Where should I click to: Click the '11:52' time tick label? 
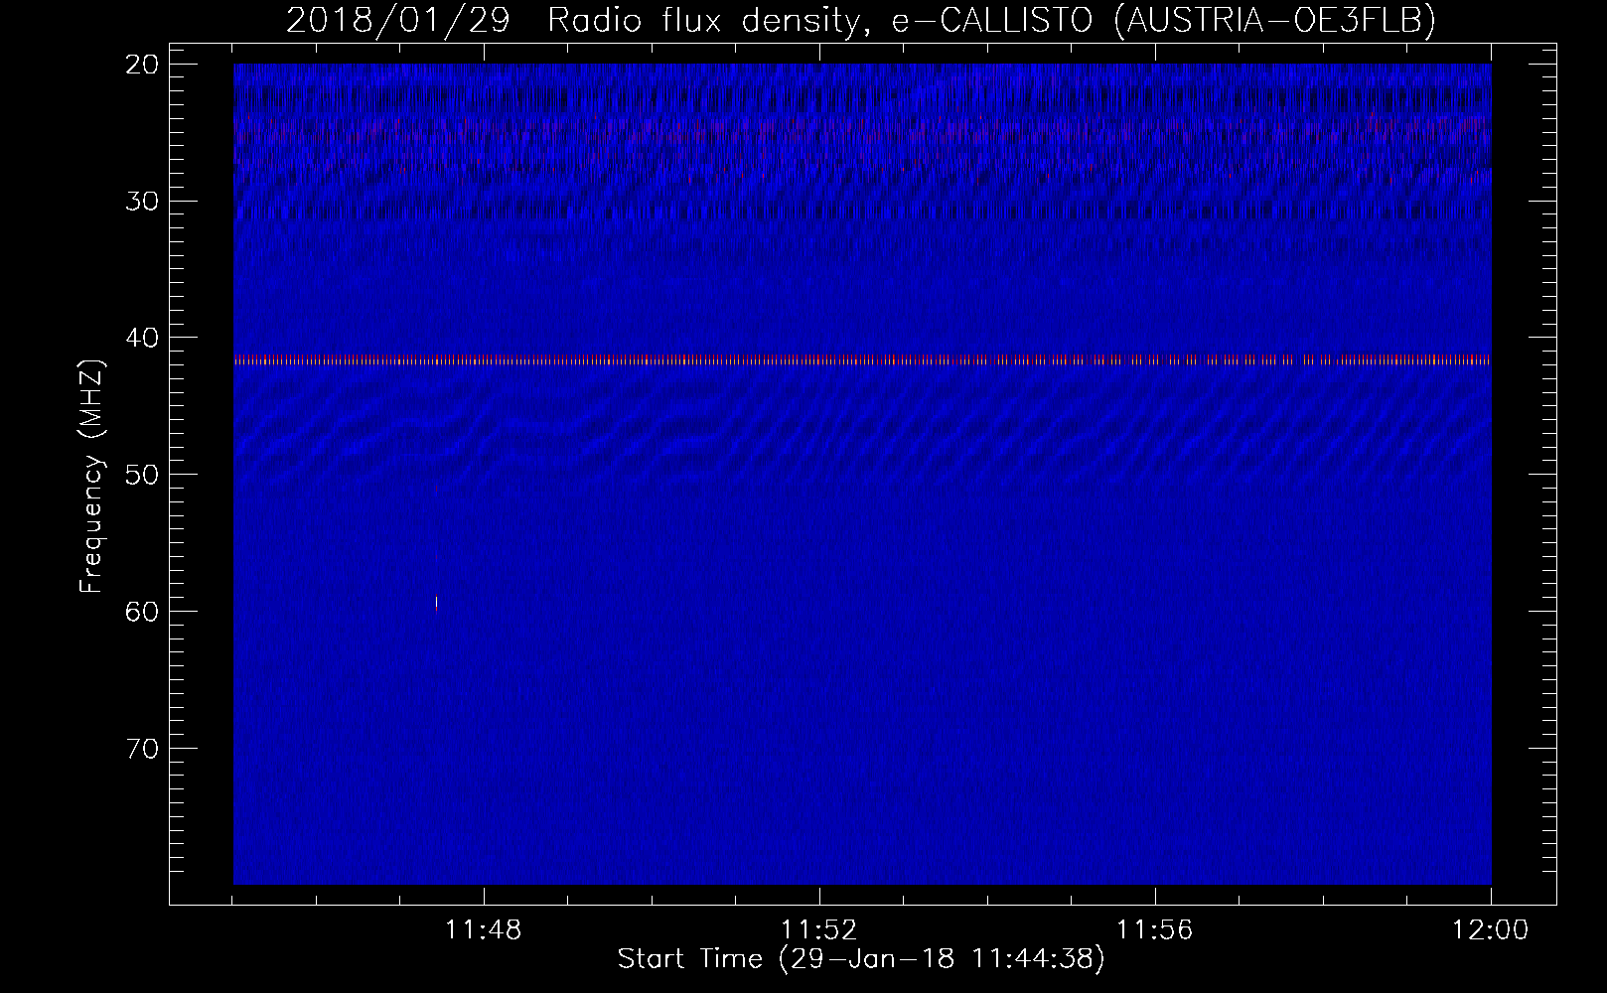819,930
